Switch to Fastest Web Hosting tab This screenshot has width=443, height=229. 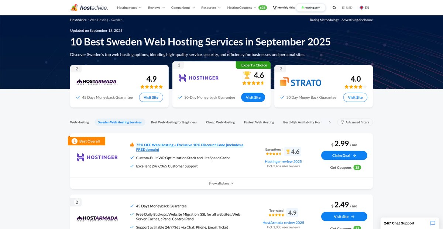(x=259, y=122)
